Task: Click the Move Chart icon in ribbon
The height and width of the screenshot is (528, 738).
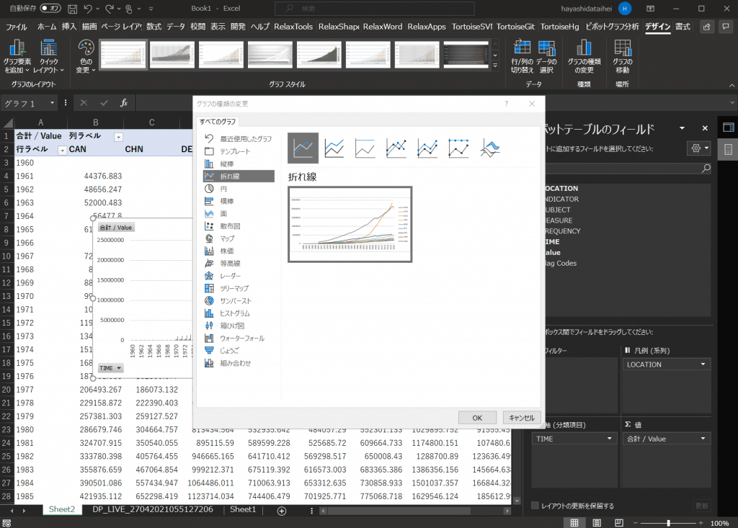Action: click(x=622, y=56)
